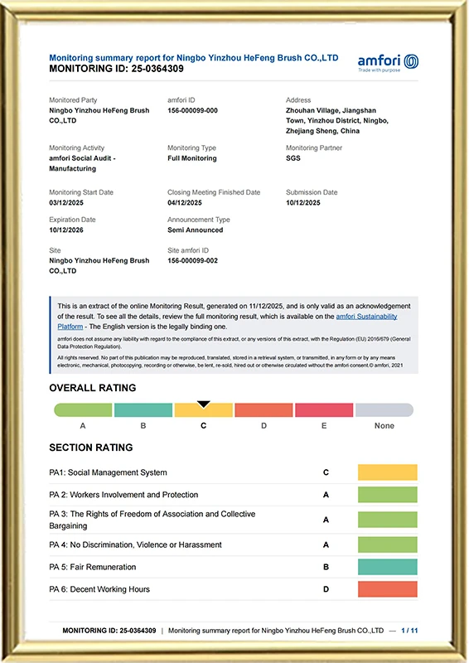The height and width of the screenshot is (663, 469).
Task: Click the B grade letter for PA 5
Action: click(x=326, y=567)
